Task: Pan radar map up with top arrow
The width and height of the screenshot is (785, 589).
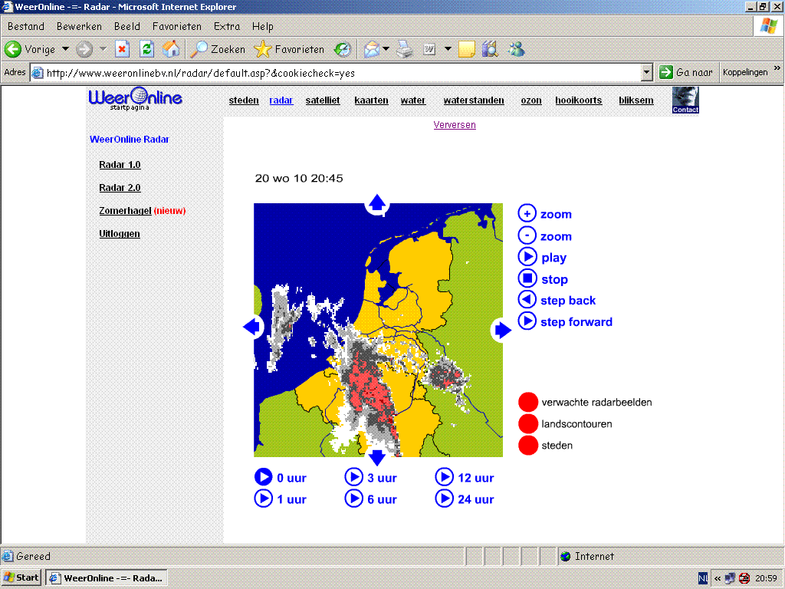Action: pos(377,202)
